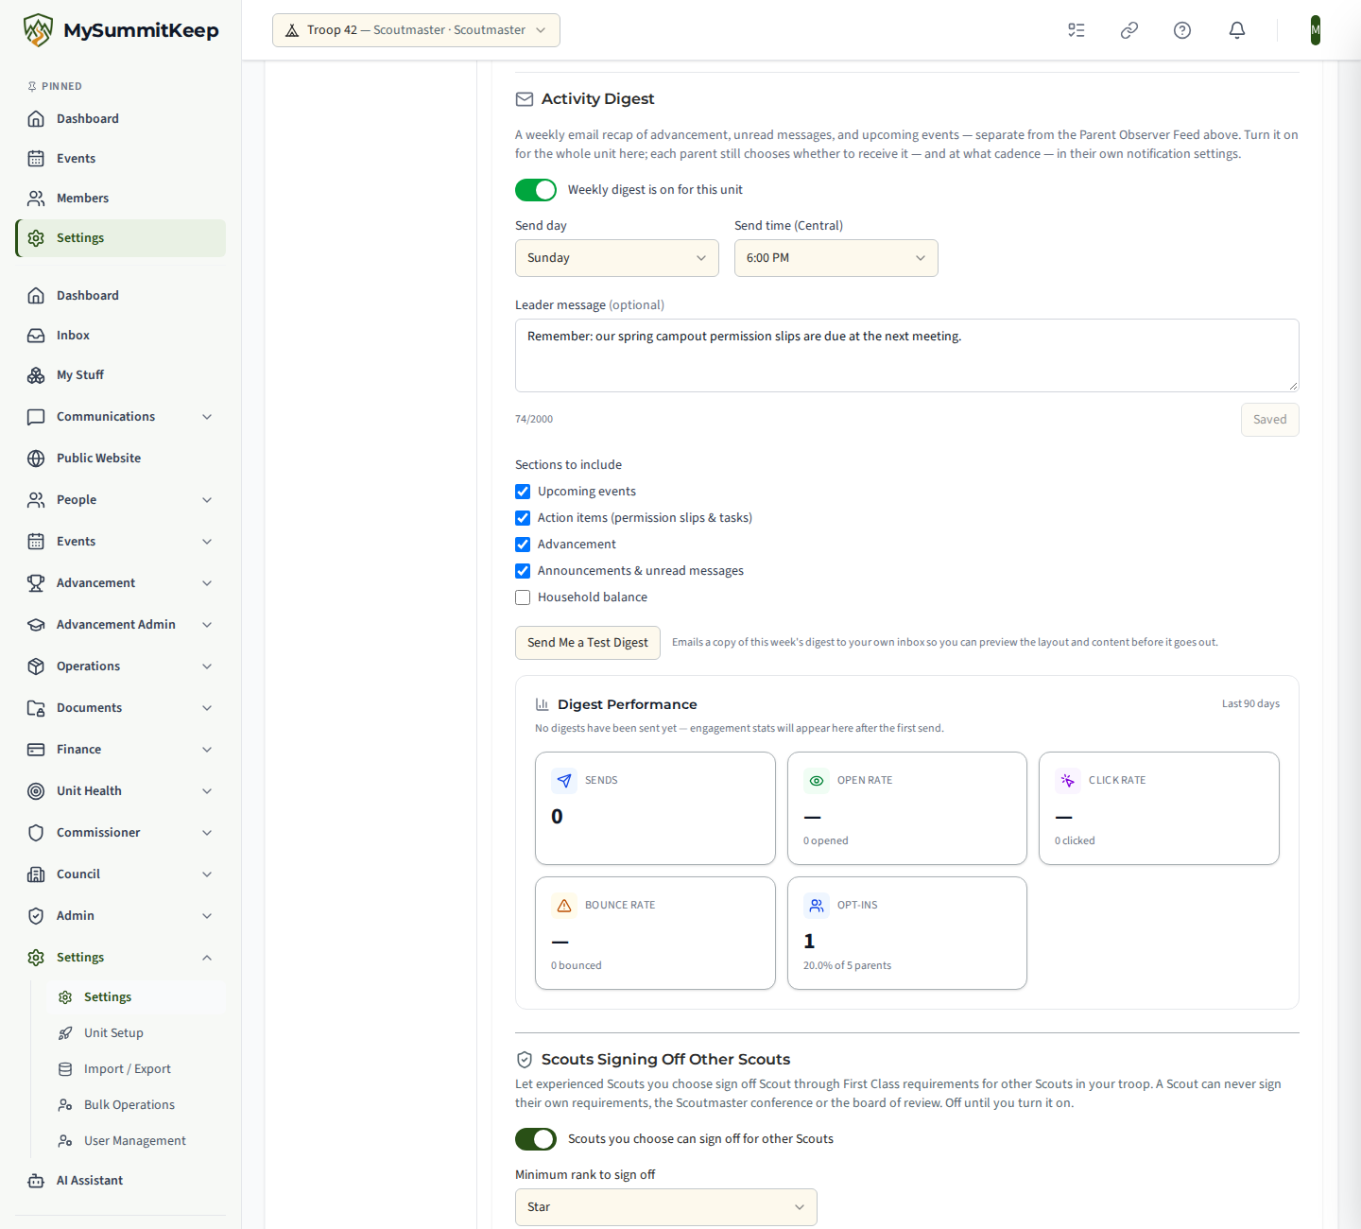Screen dimensions: 1361x1229
Task: Click the Commissioner shield icon
Action: pyautogui.click(x=36, y=833)
